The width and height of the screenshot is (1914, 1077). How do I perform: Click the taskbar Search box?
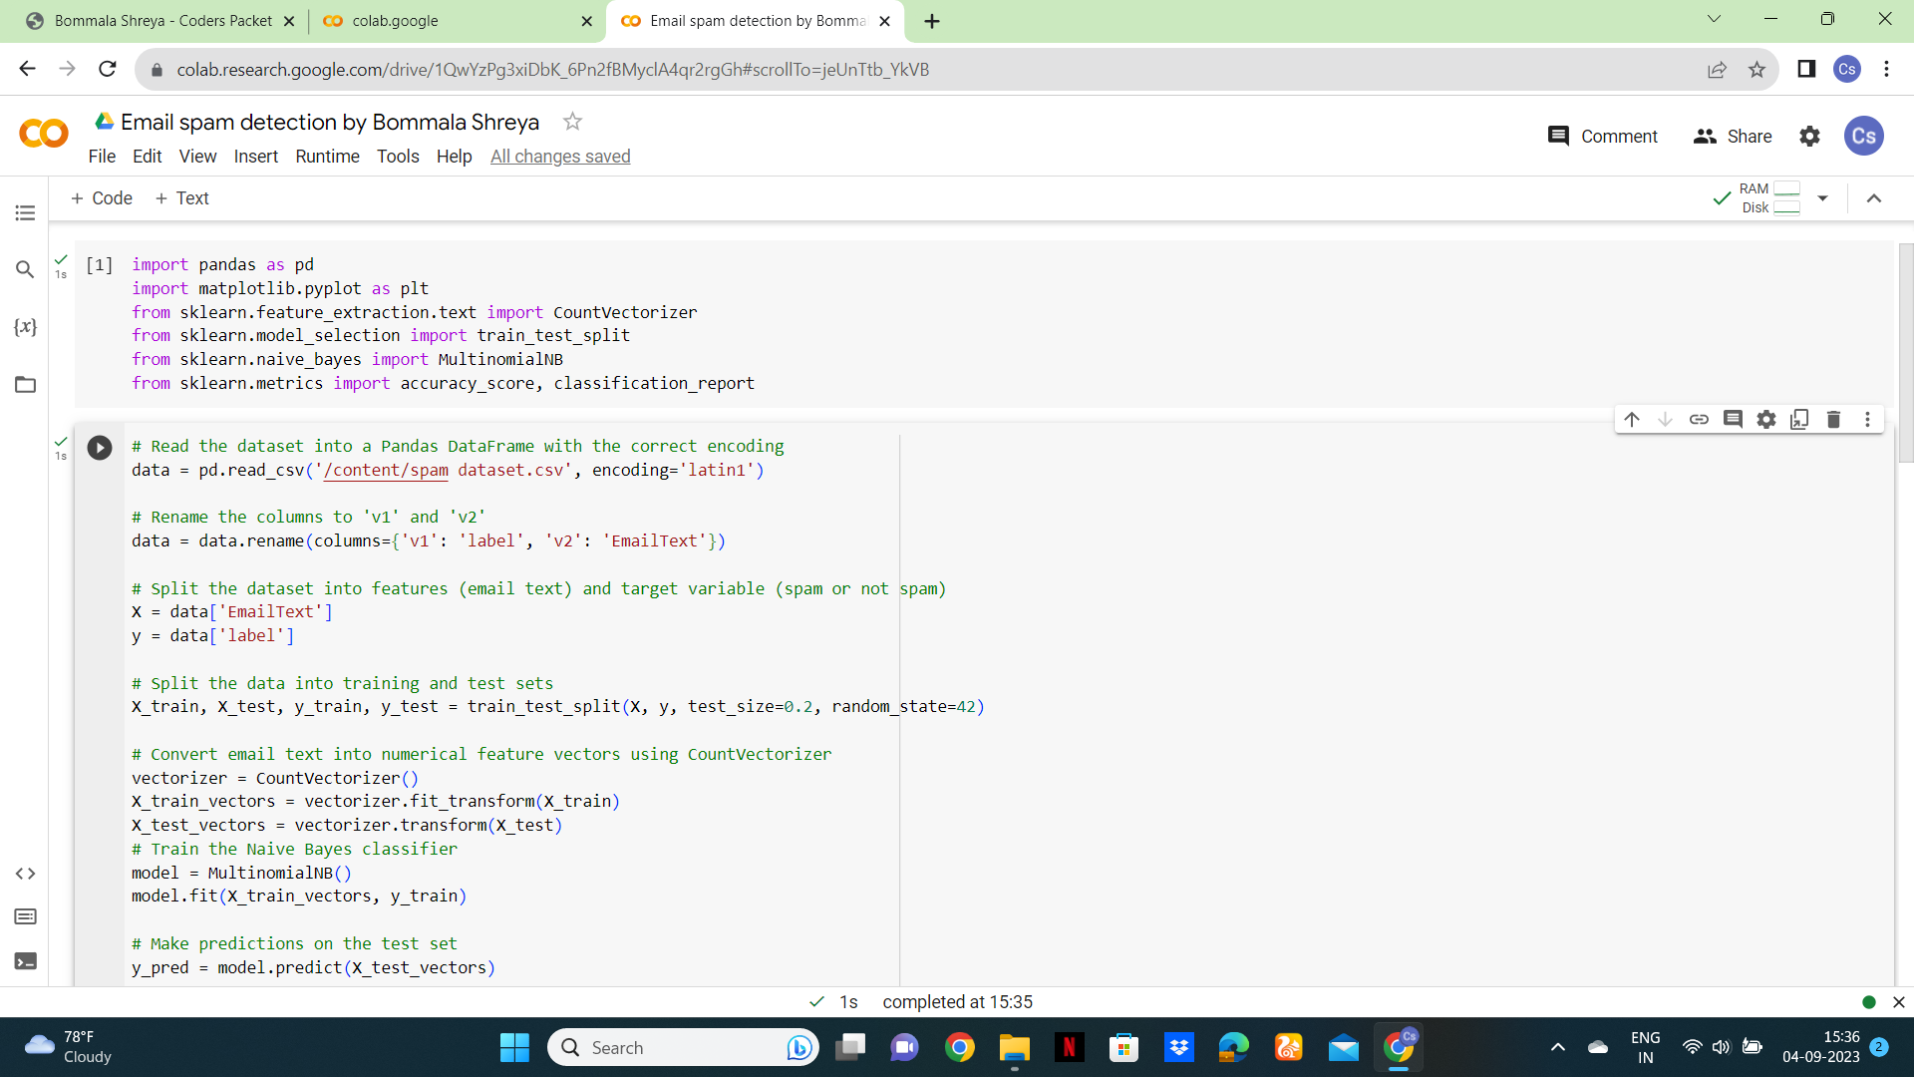click(683, 1047)
